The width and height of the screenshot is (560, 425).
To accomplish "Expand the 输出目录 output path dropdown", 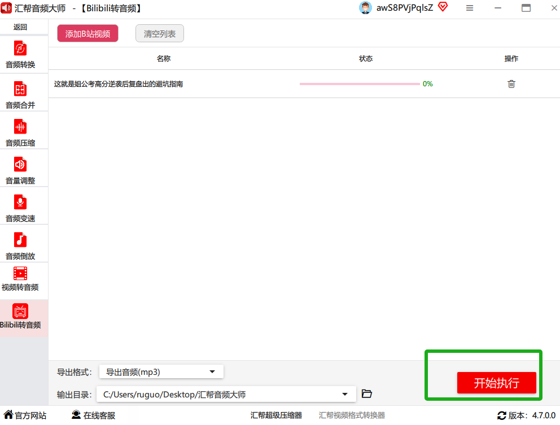I will click(x=226, y=395).
